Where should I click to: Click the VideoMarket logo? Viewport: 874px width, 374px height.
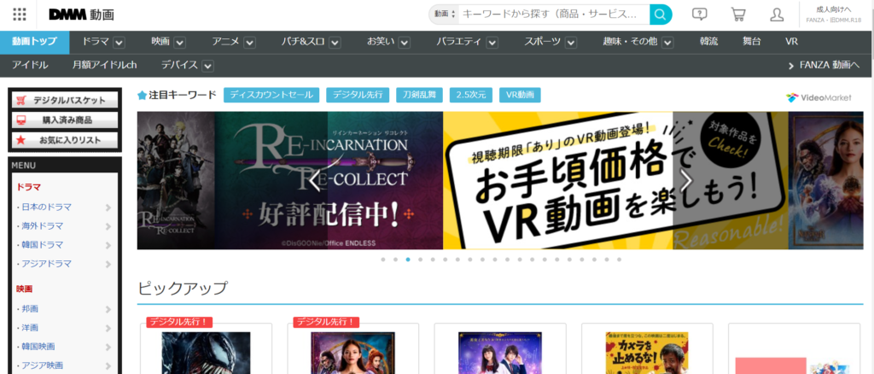pos(819,96)
